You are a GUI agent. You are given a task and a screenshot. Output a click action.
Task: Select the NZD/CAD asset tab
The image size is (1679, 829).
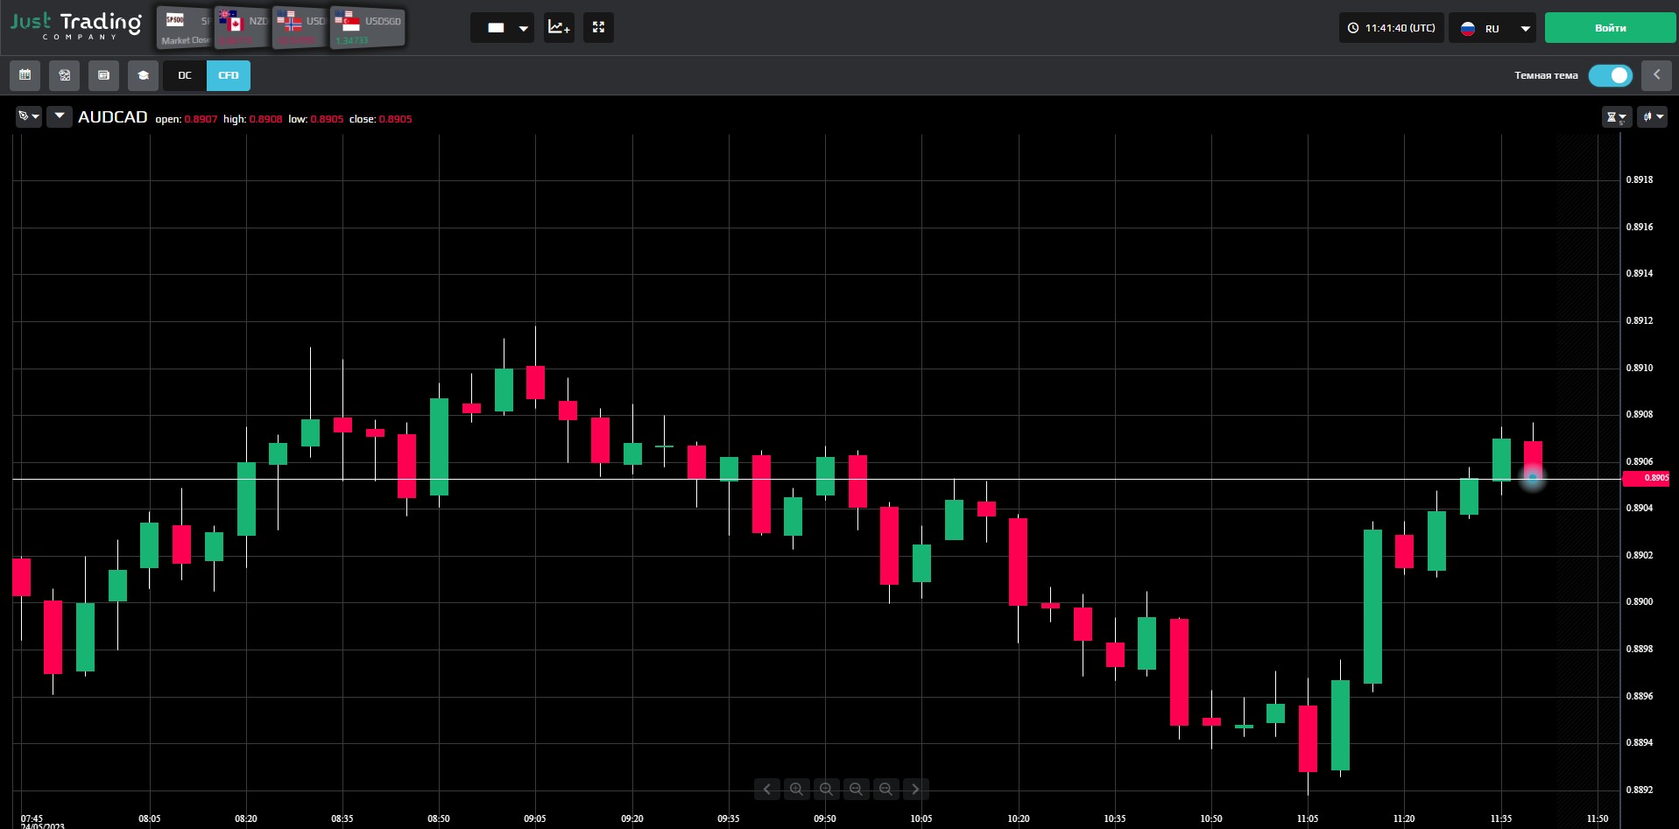click(x=243, y=28)
